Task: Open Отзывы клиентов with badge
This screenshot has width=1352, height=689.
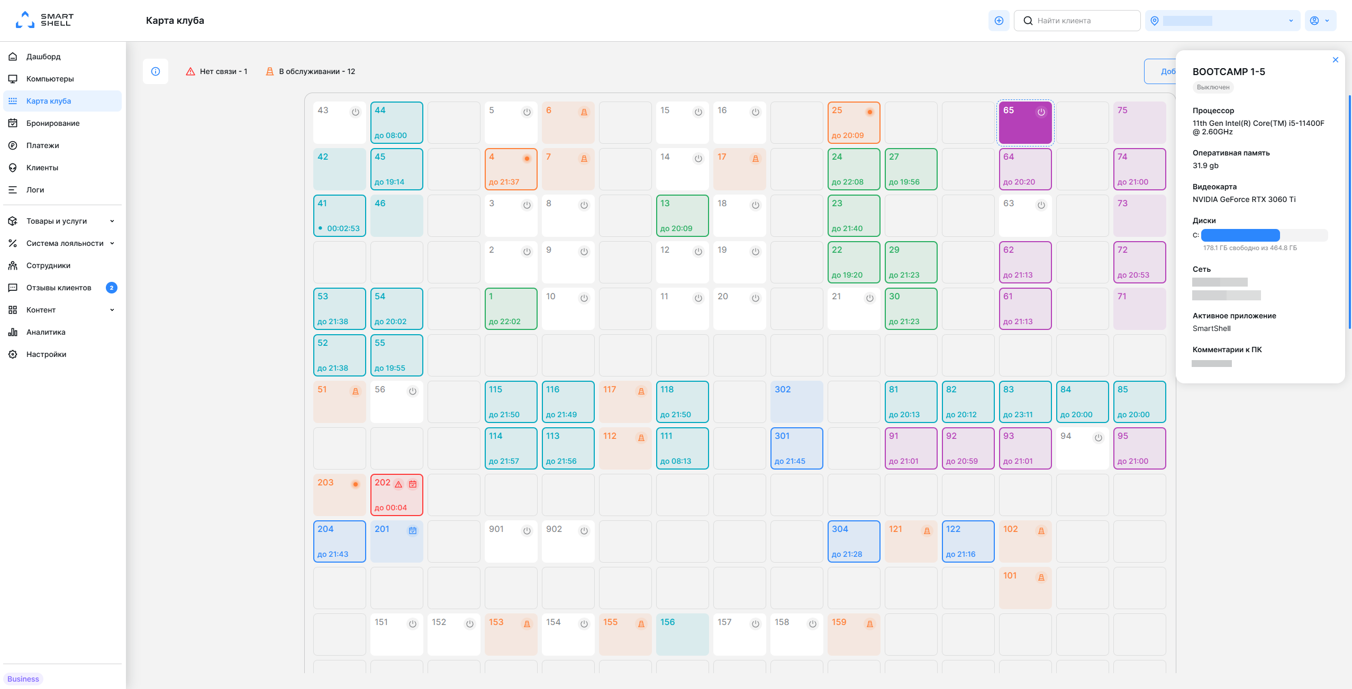Action: (59, 288)
